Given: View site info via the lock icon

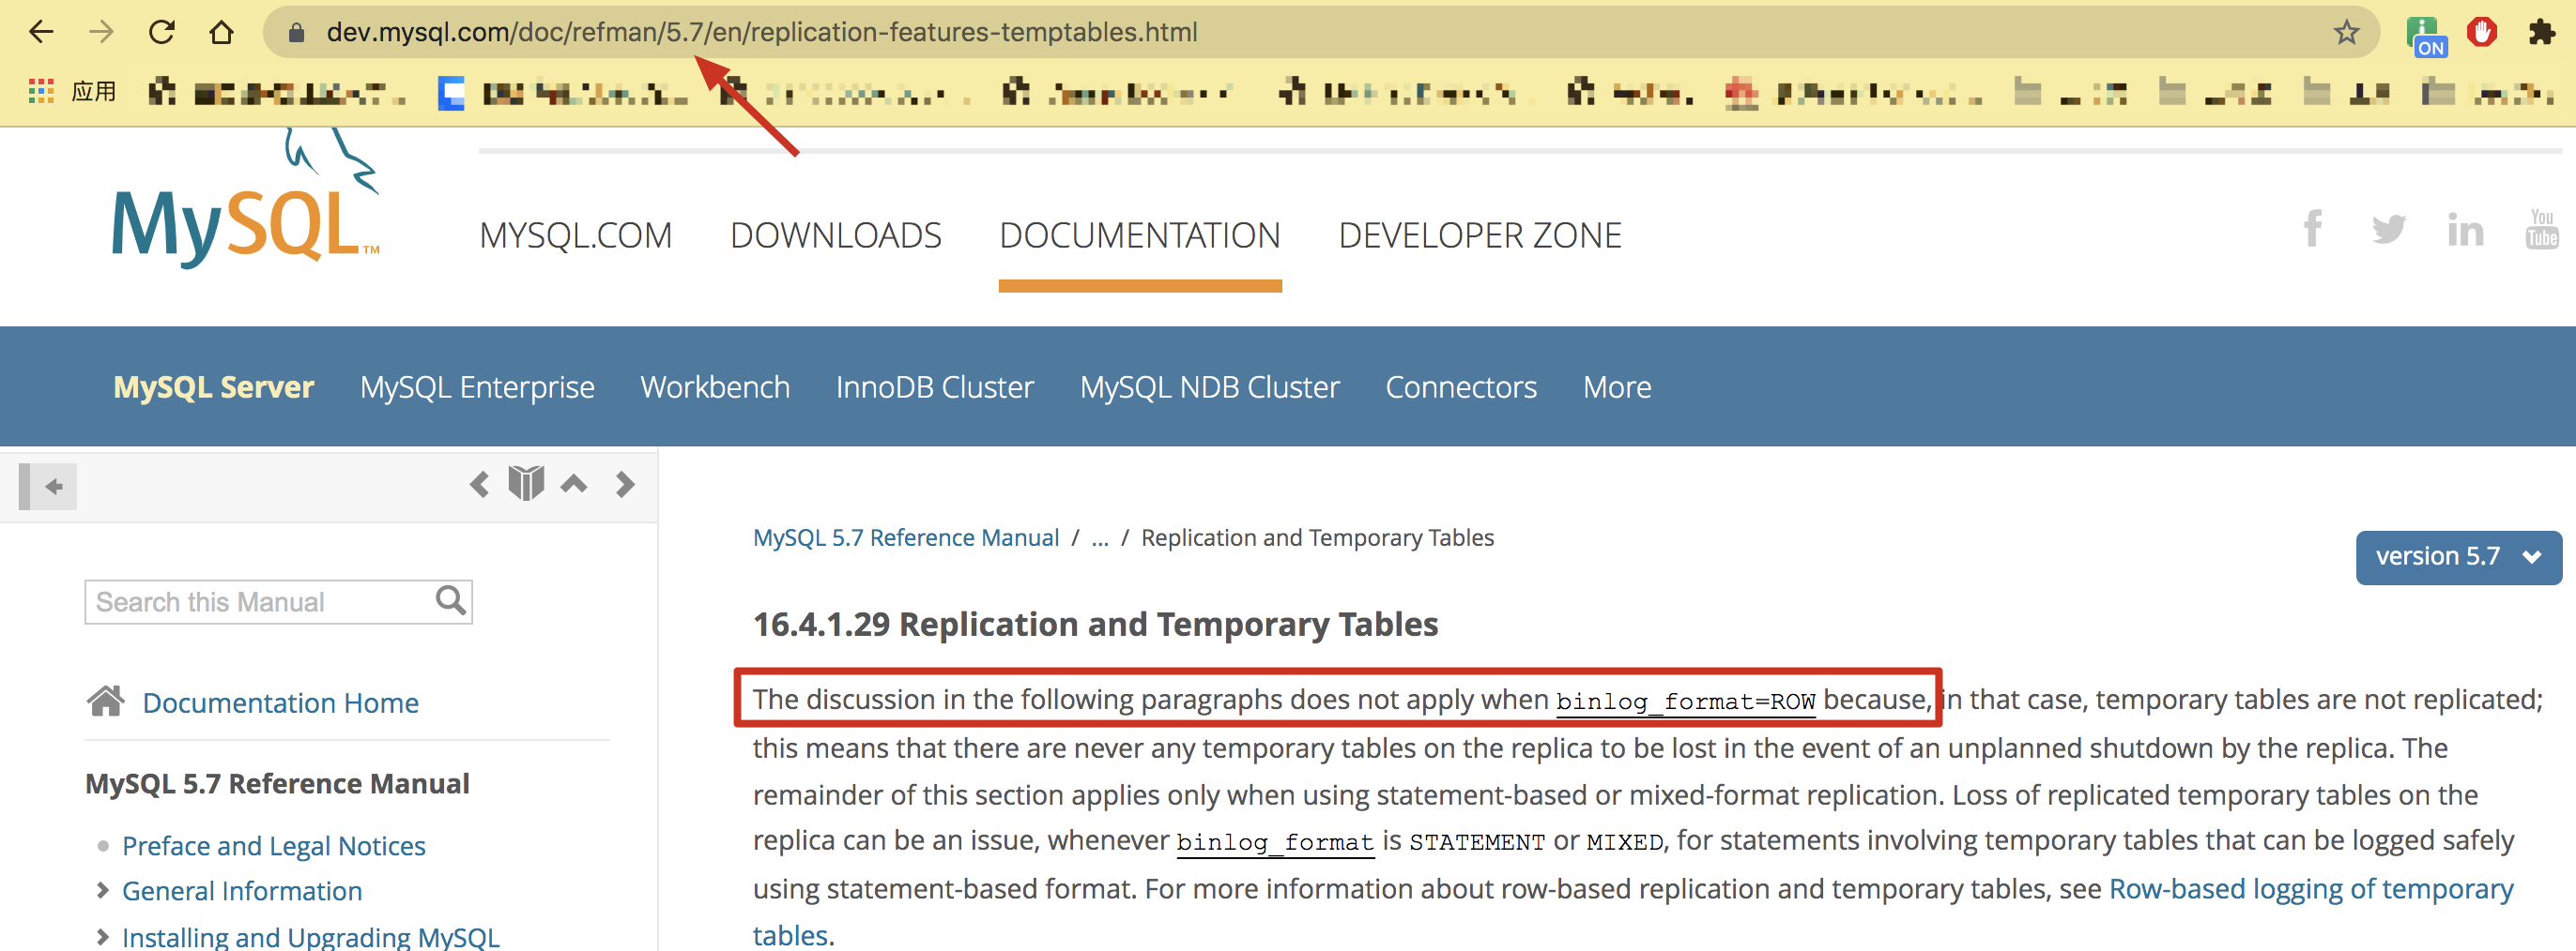Looking at the screenshot, I should (296, 33).
